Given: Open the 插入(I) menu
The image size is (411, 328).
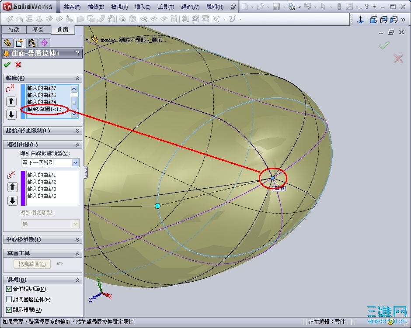Looking at the screenshot, I should click(x=143, y=7).
